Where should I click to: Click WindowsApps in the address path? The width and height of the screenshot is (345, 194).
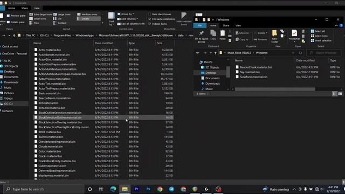point(85,36)
